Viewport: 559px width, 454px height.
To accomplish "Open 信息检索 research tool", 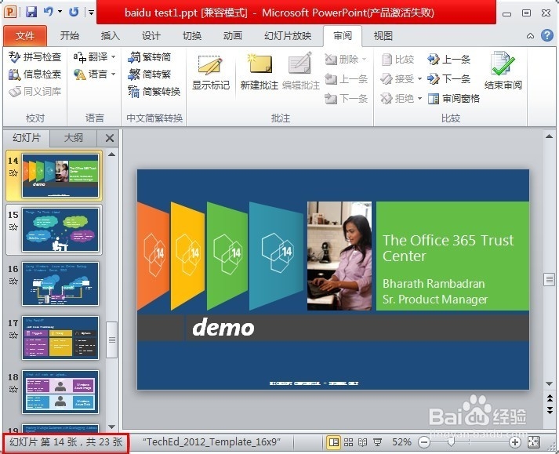I will (x=35, y=74).
